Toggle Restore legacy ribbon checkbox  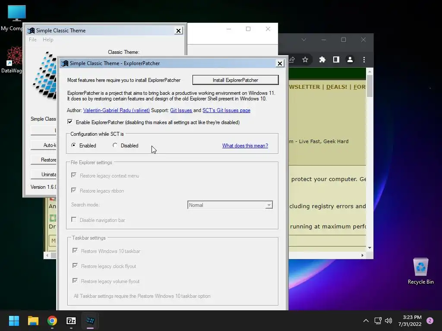point(74,190)
